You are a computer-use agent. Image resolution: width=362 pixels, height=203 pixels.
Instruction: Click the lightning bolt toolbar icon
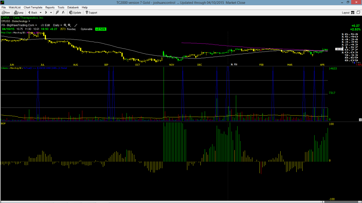[57, 12]
